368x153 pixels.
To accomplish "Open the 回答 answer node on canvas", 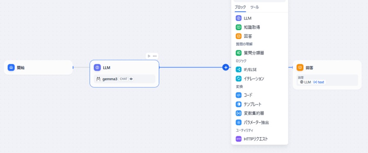I will [x=327, y=75].
